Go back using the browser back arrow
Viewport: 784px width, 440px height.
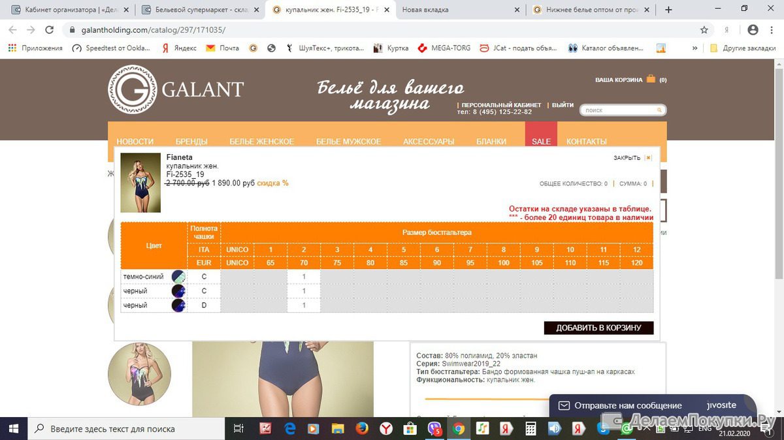12,30
